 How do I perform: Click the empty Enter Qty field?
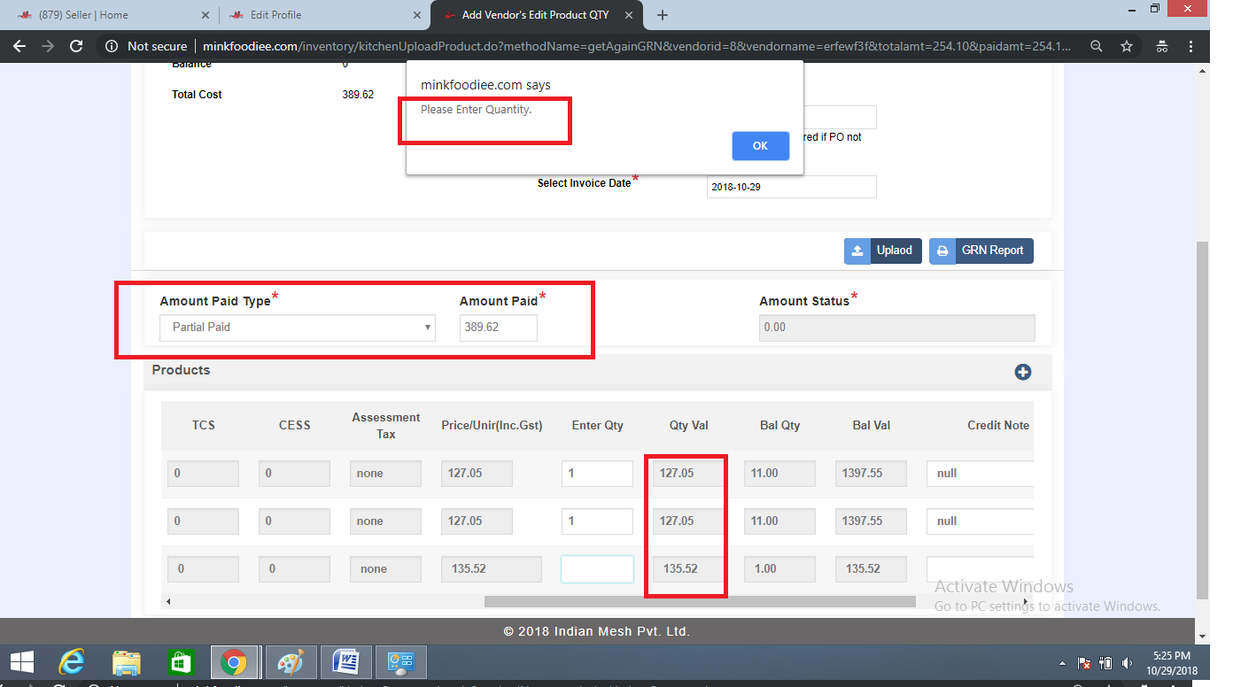(597, 568)
